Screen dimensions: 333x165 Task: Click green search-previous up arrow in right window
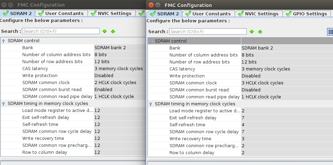pos(260,32)
